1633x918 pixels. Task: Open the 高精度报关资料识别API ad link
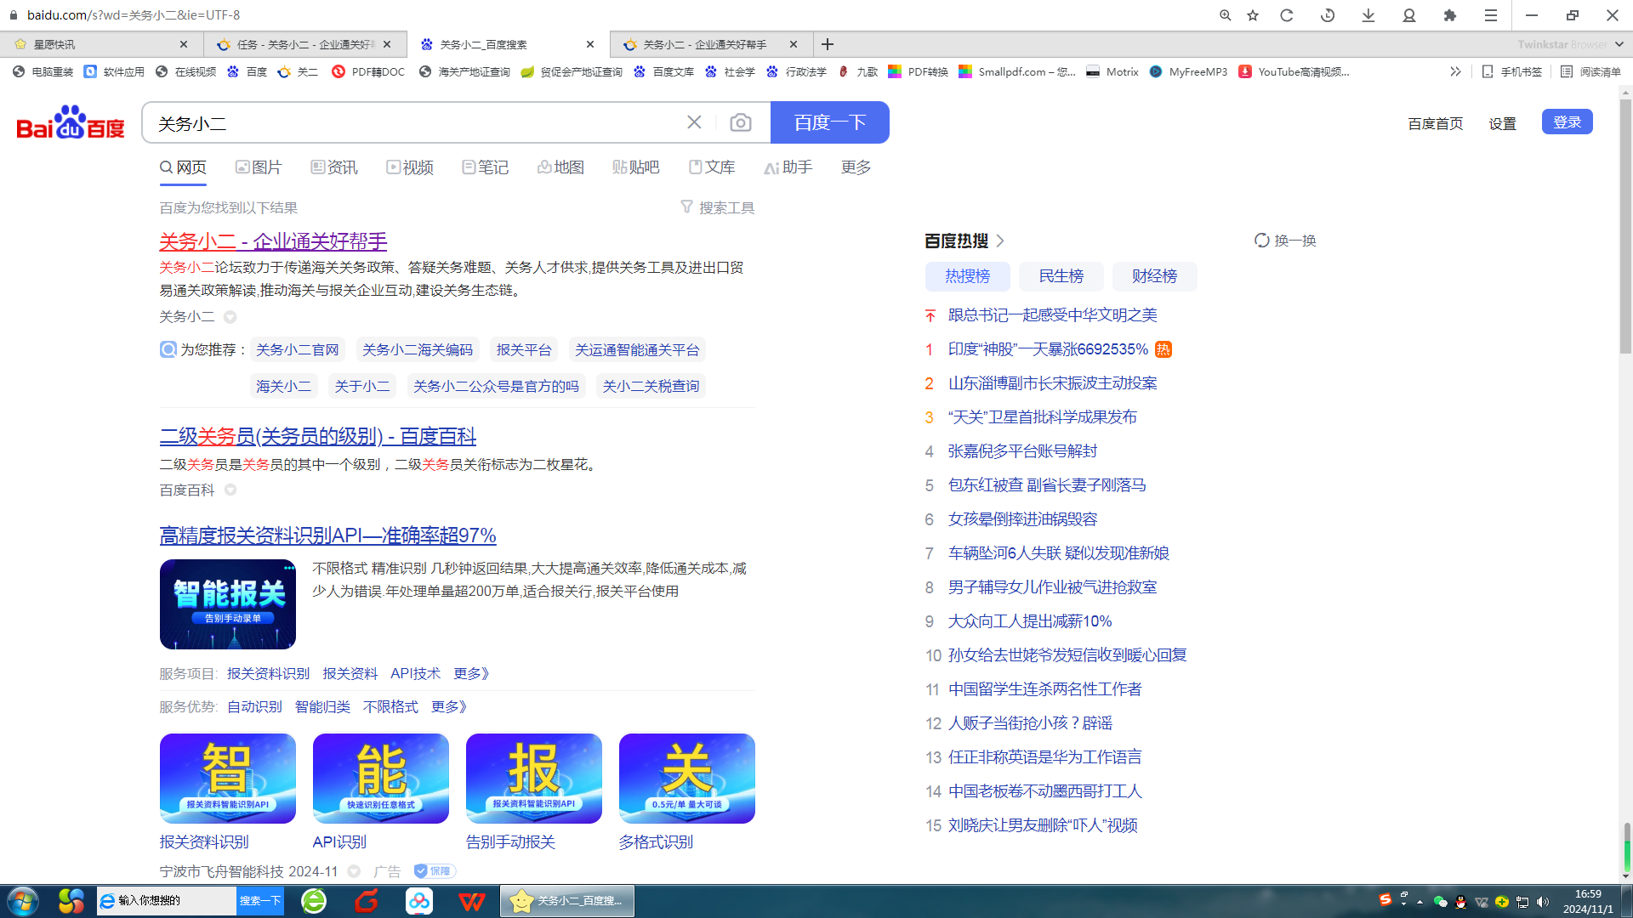(327, 535)
